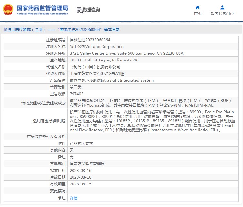Click the 适用范围/预期用途 label
Screen dimensions: 243x207
(x=49, y=121)
